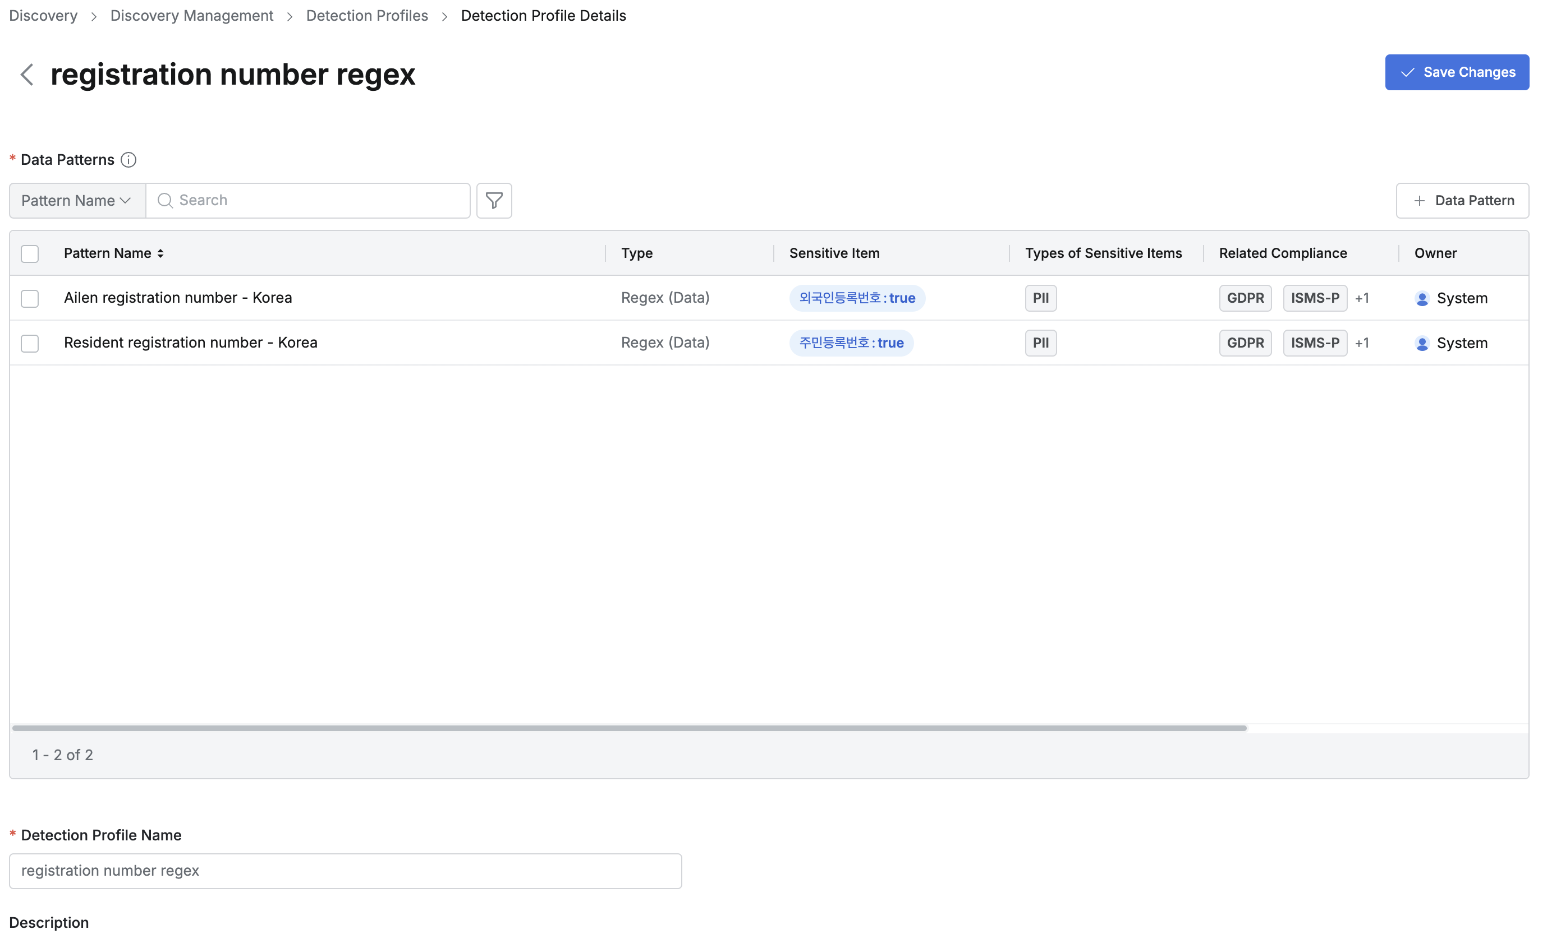Open the filter funnel icon
Viewport: 1561px width, 934px height.
click(x=494, y=201)
